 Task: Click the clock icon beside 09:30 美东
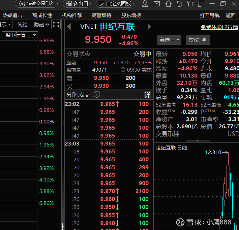tap(123, 70)
